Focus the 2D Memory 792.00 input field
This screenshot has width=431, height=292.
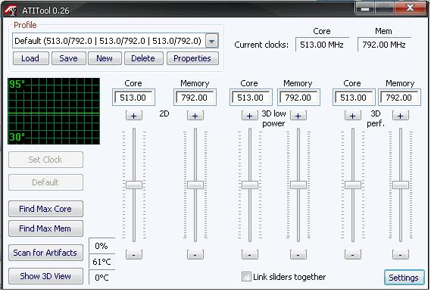click(x=195, y=98)
